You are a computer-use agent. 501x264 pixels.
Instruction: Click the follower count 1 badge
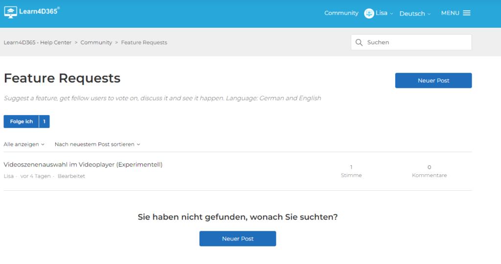click(x=45, y=122)
